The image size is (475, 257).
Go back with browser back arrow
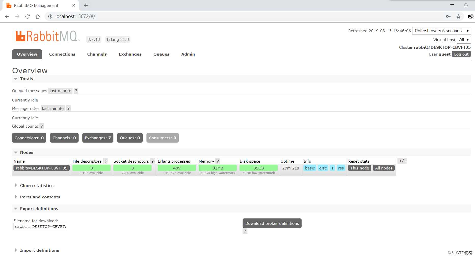(x=7, y=16)
